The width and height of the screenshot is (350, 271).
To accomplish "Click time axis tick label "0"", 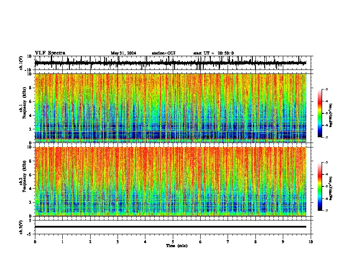I will click(35, 242).
